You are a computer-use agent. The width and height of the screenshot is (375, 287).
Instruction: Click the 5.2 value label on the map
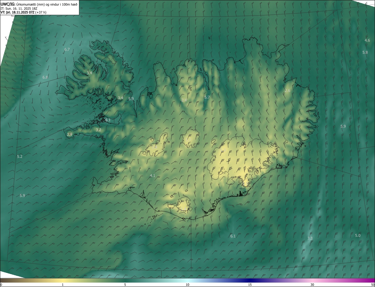click(20, 157)
